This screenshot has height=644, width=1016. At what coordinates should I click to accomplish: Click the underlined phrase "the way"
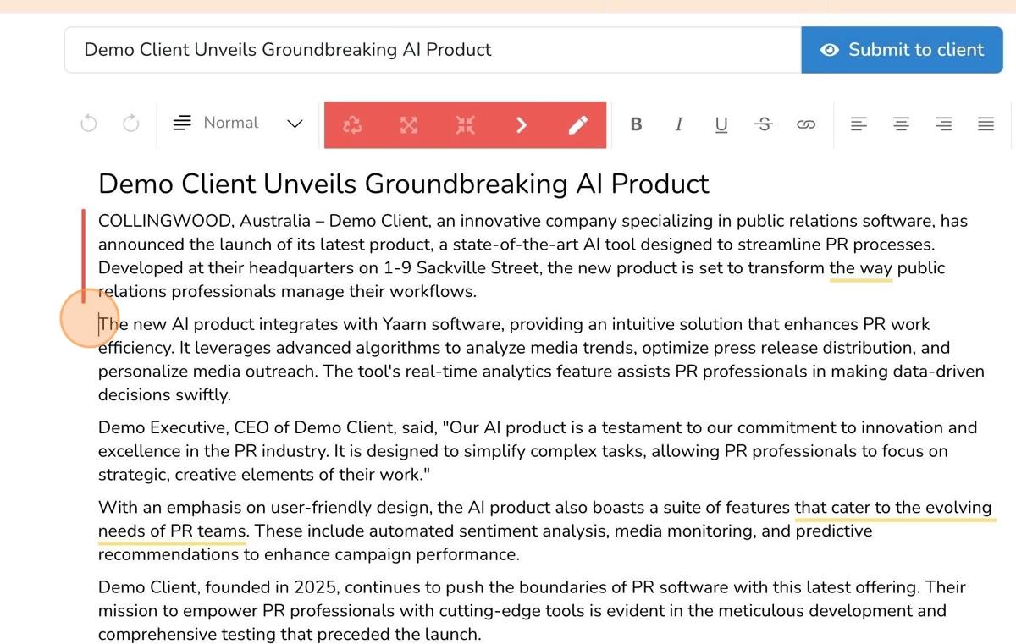pyautogui.click(x=860, y=268)
